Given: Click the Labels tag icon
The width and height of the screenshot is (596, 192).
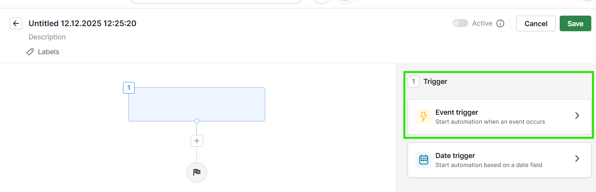Looking at the screenshot, I should (x=30, y=52).
